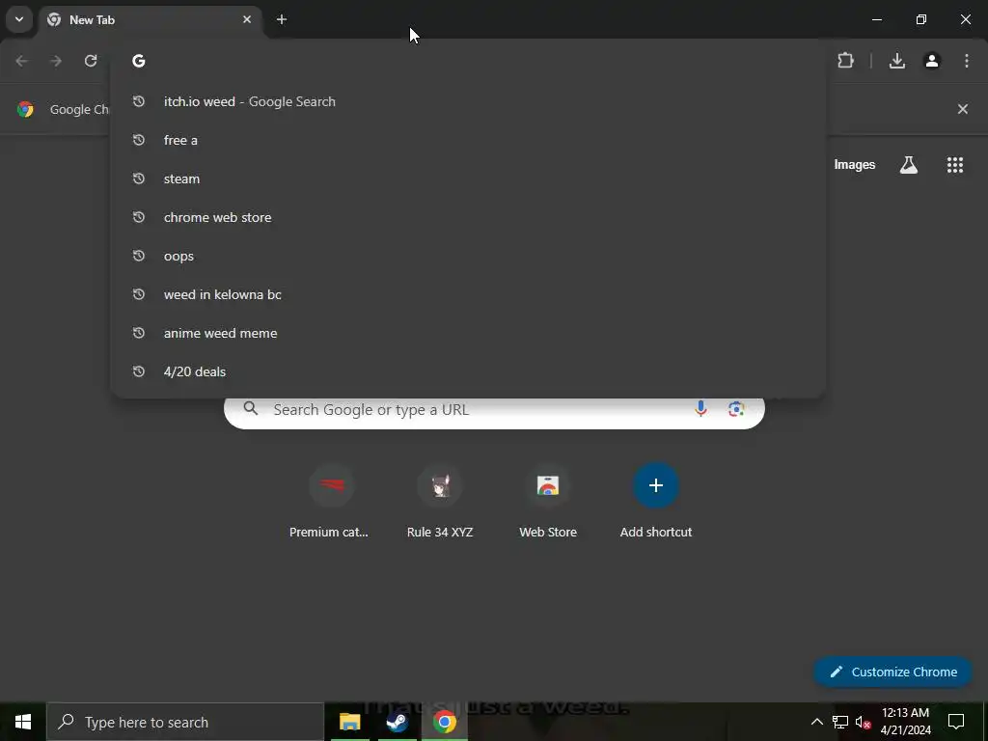Screen dimensions: 988x741
Task: Click the Chrome icon in the taskbar
Action: pos(444,722)
